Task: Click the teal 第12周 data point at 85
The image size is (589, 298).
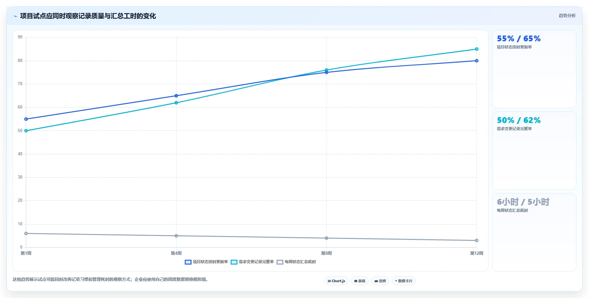Action: click(x=477, y=49)
